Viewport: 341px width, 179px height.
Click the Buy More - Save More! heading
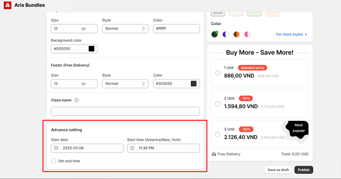(260, 52)
